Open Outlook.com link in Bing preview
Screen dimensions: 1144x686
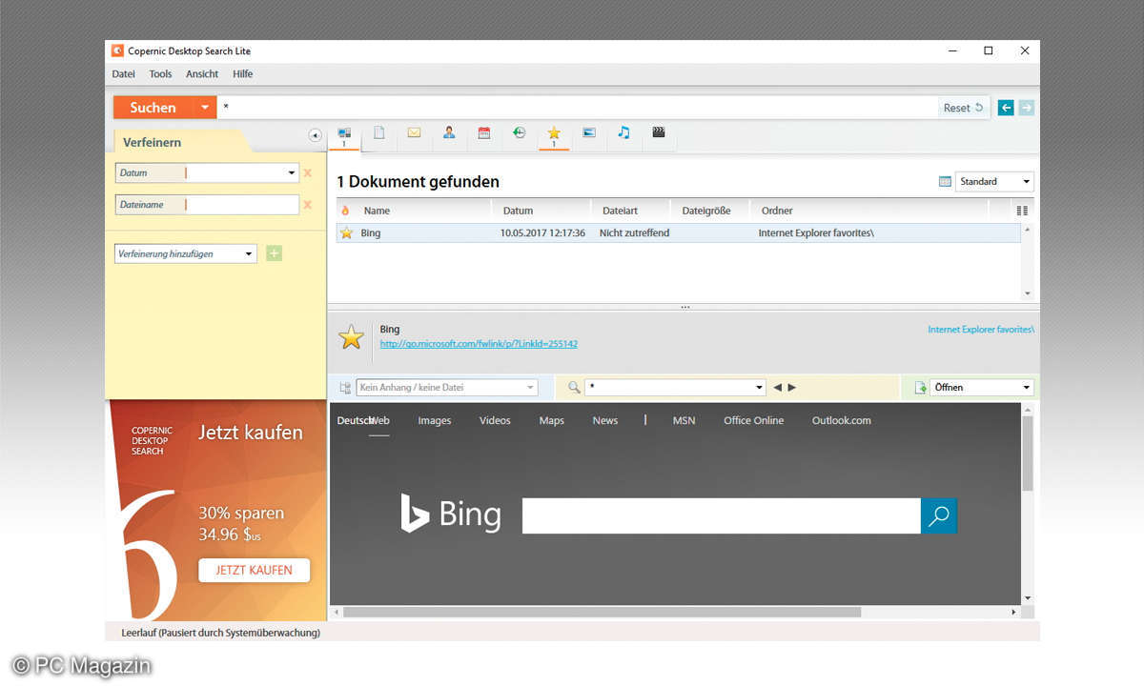tap(842, 420)
